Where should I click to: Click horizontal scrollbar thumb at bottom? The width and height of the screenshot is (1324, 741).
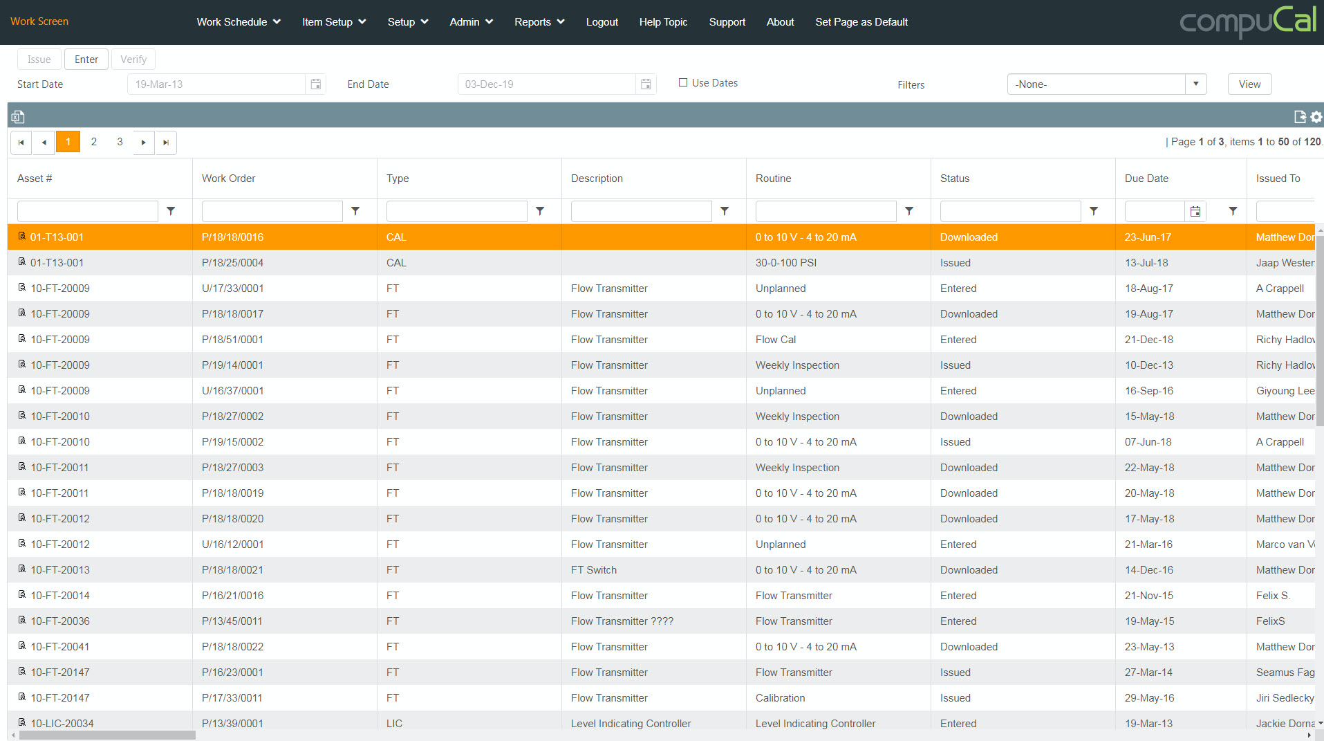pos(107,735)
